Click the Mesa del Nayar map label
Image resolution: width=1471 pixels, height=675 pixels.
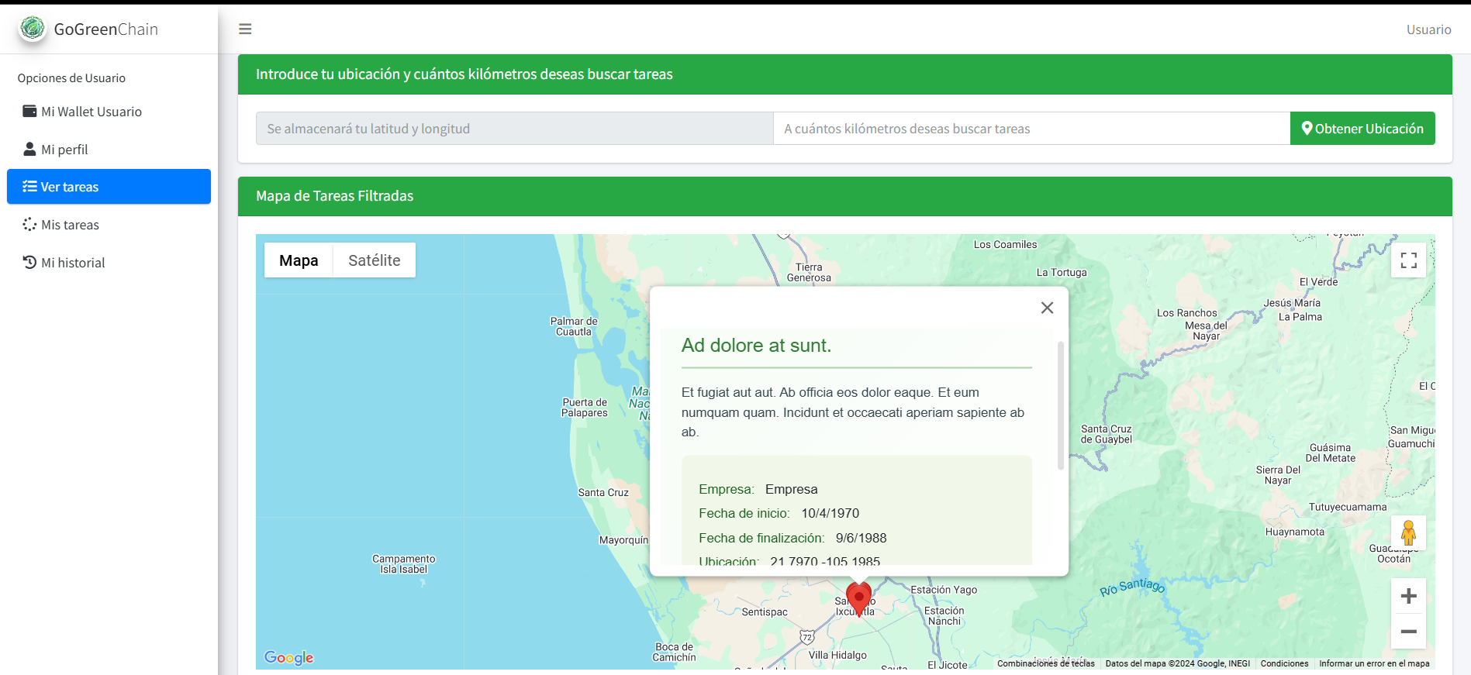pos(1206,331)
